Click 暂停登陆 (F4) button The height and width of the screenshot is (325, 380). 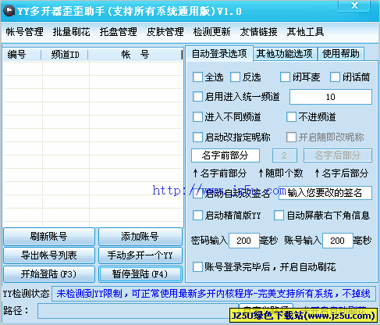click(x=140, y=274)
